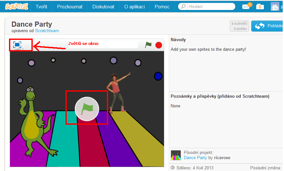This screenshot has height=171, width=284.
Task: Open the Tvořit menu
Action: click(41, 7)
